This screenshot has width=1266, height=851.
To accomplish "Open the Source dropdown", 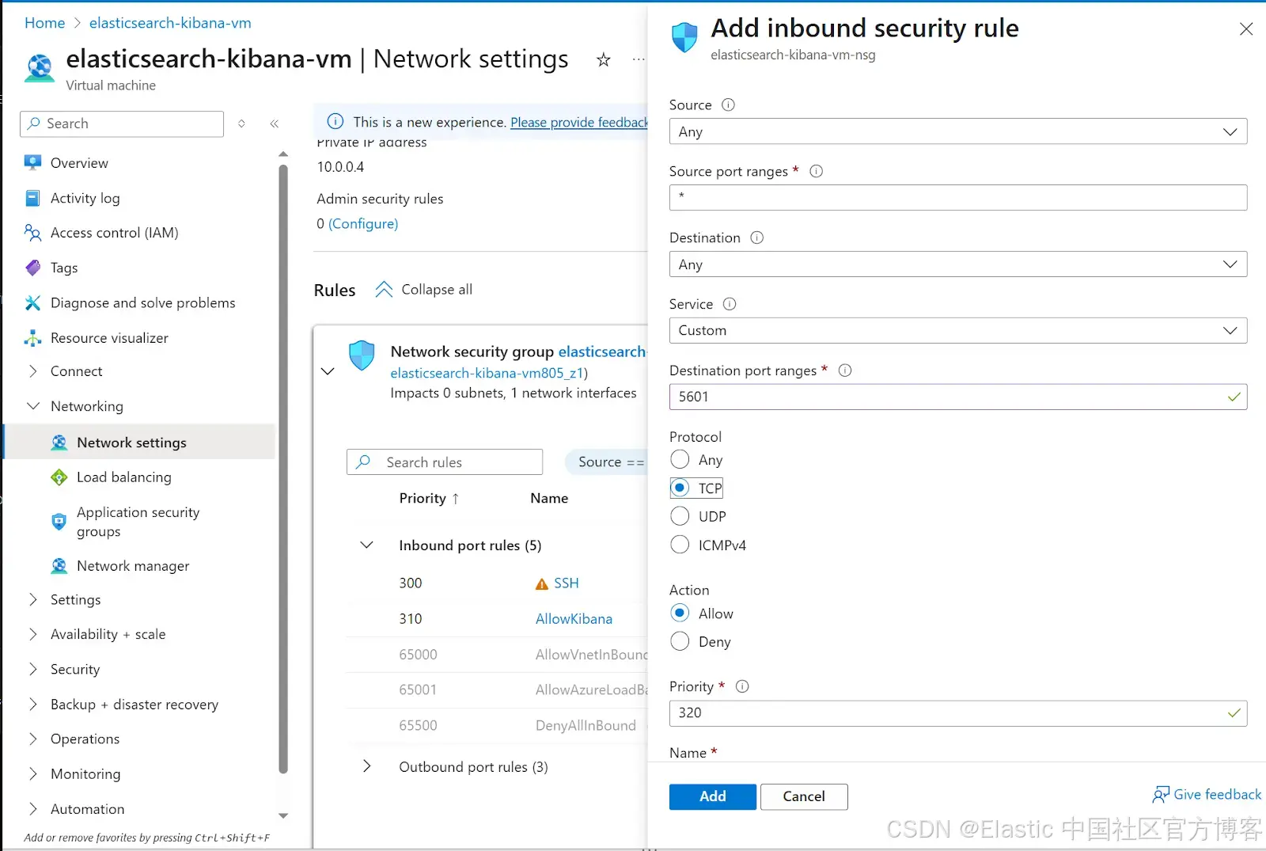I will pos(958,131).
